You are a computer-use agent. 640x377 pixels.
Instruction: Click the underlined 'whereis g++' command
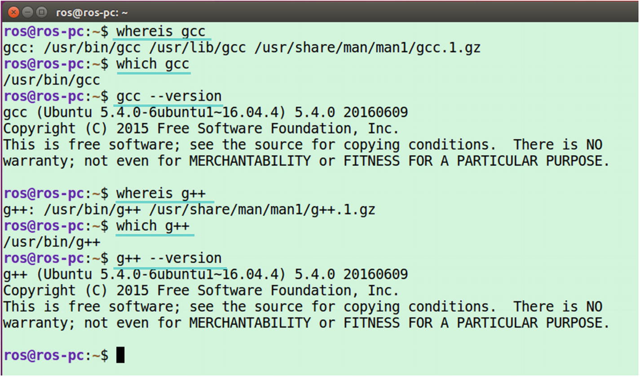[161, 193]
